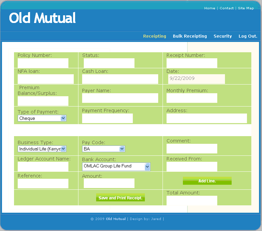The width and height of the screenshot is (262, 231).
Task: Select the Received From input box
Action: pyautogui.click(x=192, y=166)
